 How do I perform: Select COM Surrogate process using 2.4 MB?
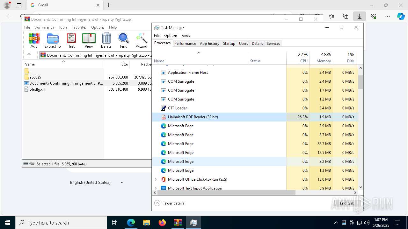255,81
